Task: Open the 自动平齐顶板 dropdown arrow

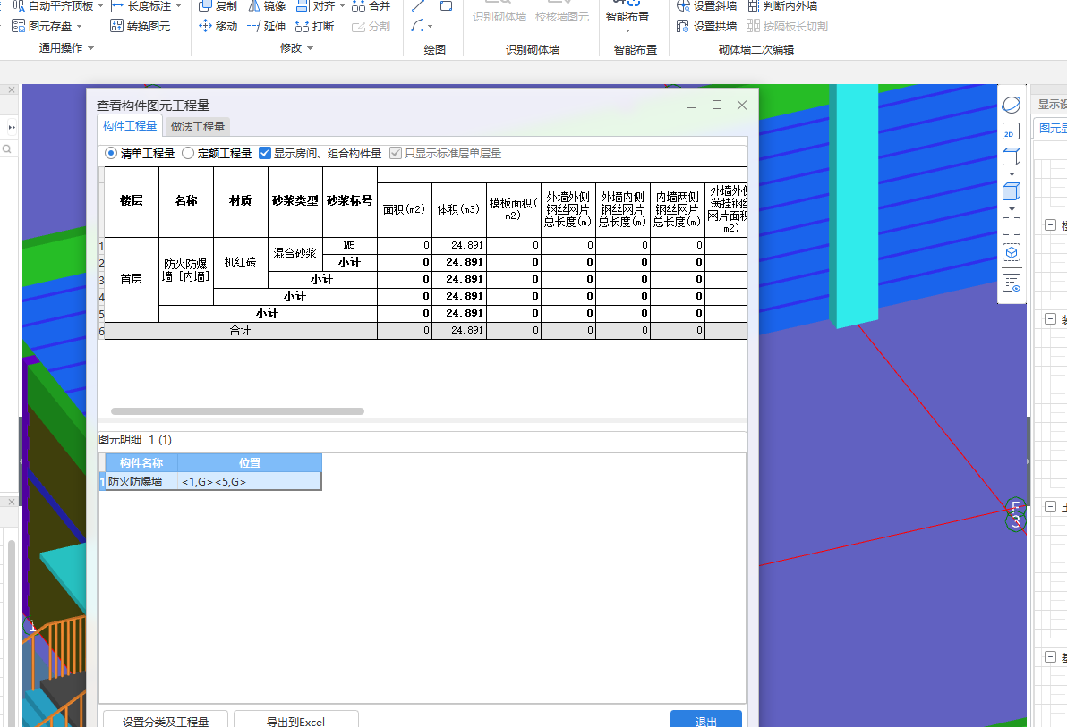Action: 101,5
